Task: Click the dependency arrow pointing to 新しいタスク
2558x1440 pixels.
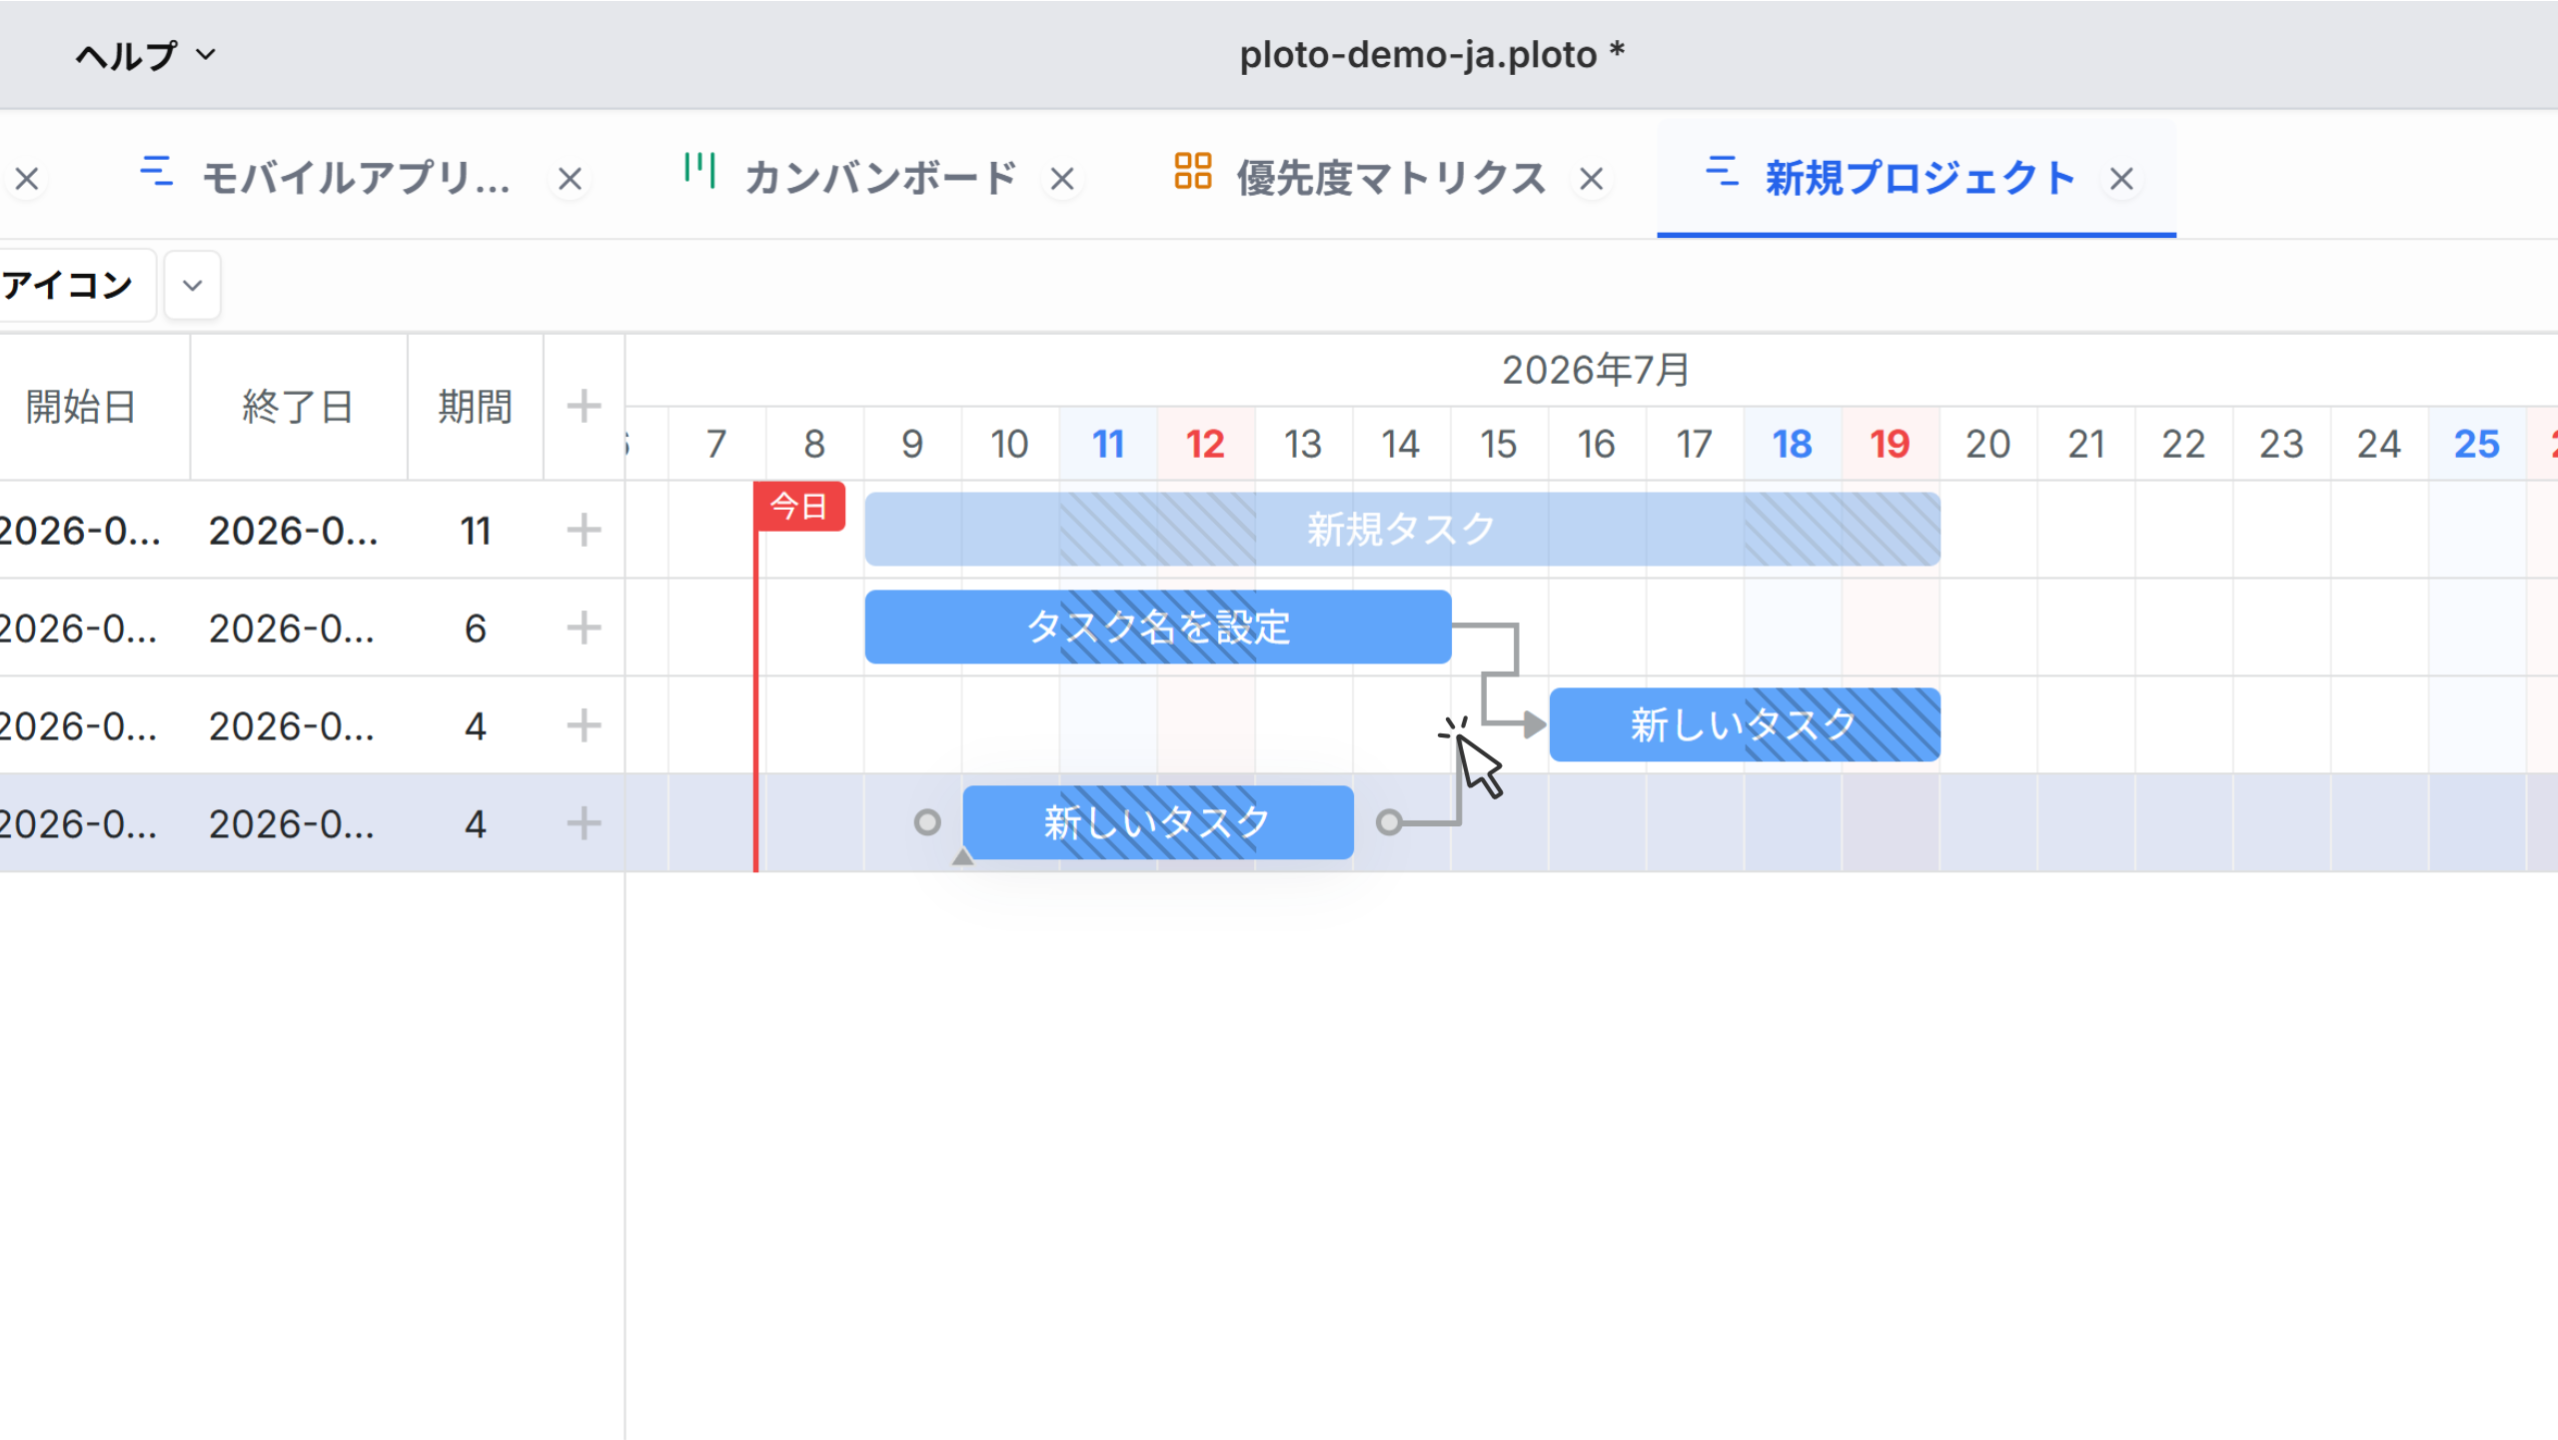Action: [1535, 724]
